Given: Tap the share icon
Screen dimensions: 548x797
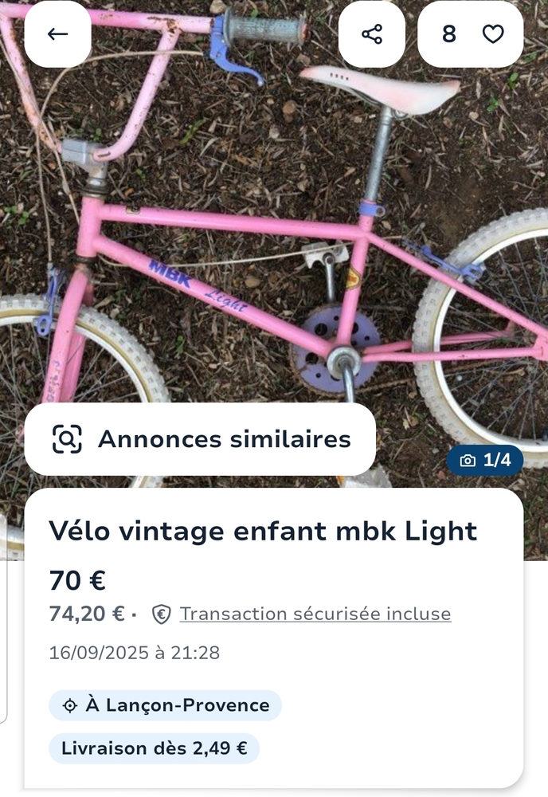Looking at the screenshot, I should [x=372, y=34].
